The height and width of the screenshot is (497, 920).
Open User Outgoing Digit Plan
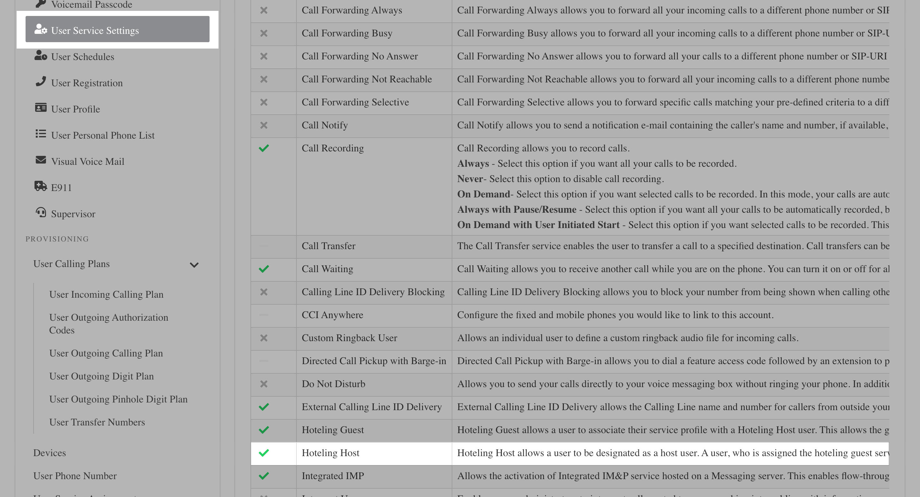(102, 376)
